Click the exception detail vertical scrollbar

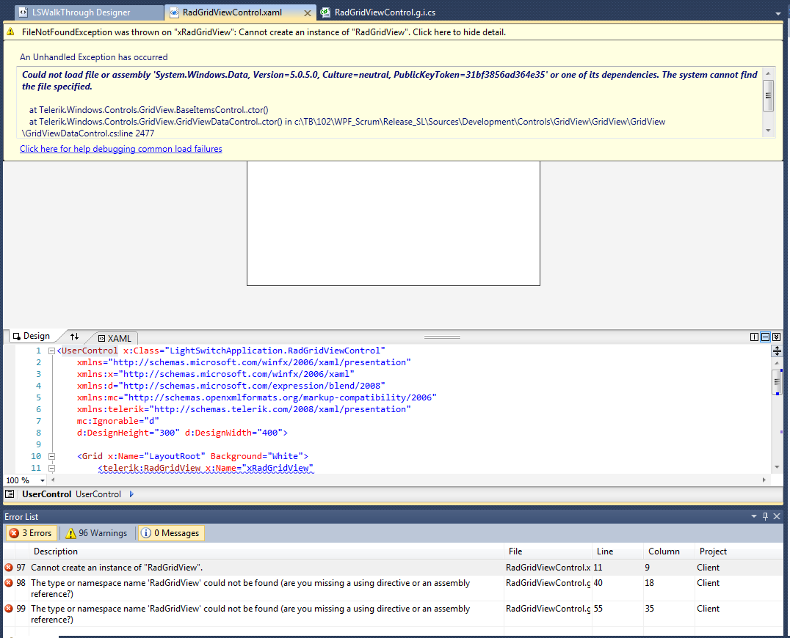pyautogui.click(x=768, y=102)
